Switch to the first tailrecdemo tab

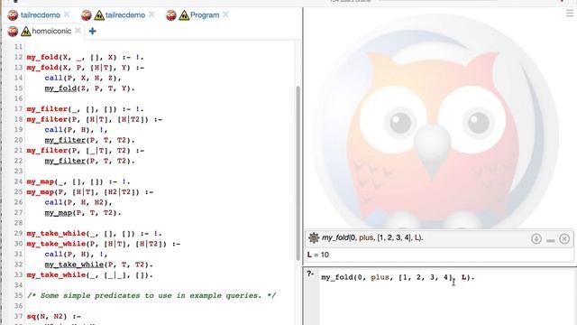click(x=41, y=15)
